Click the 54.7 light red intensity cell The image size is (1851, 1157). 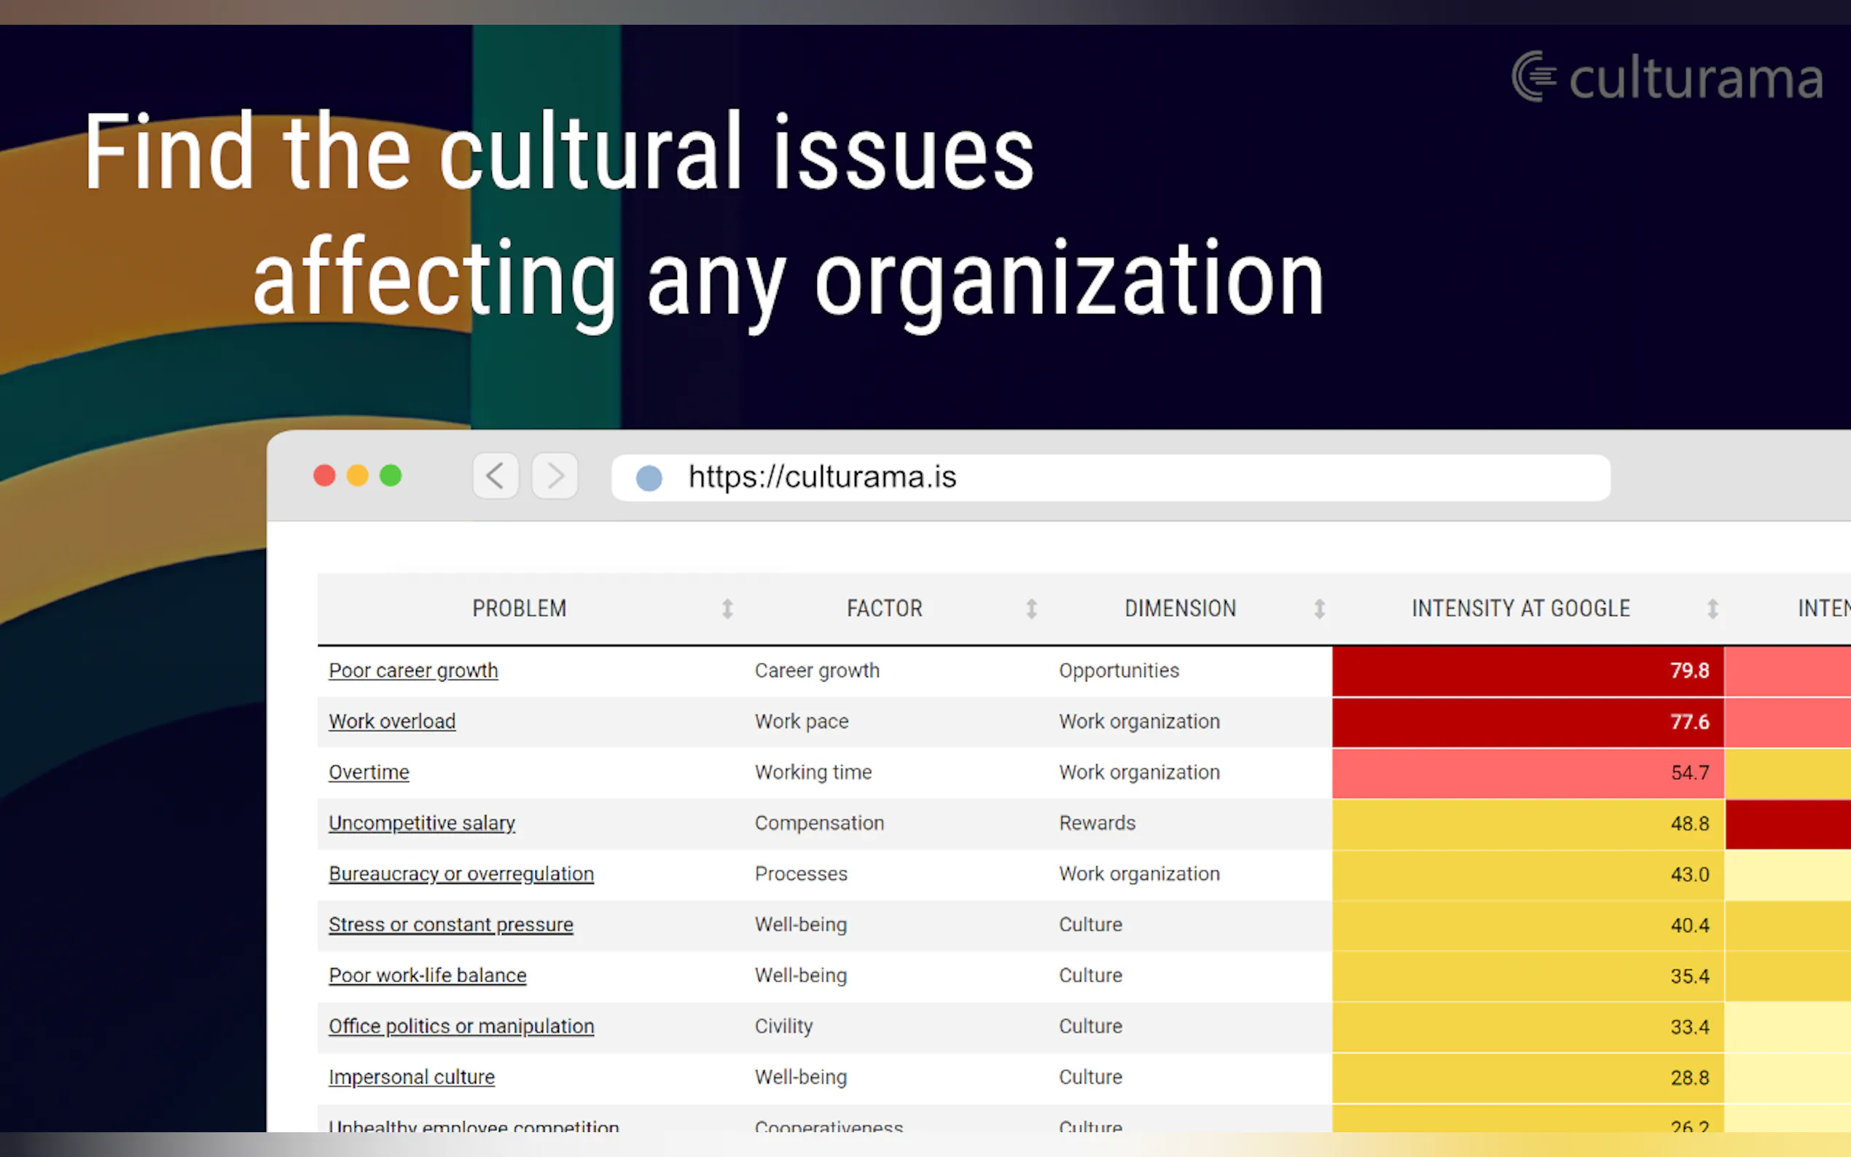point(1527,773)
